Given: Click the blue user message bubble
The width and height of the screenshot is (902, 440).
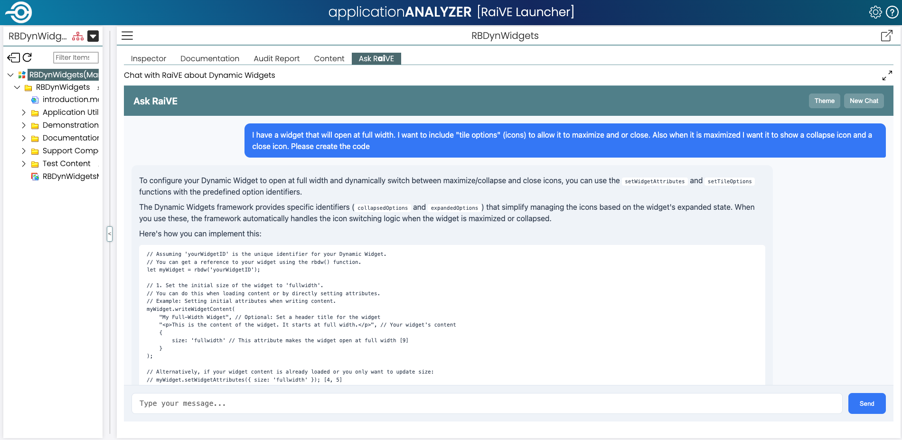Looking at the screenshot, I should tap(565, 140).
